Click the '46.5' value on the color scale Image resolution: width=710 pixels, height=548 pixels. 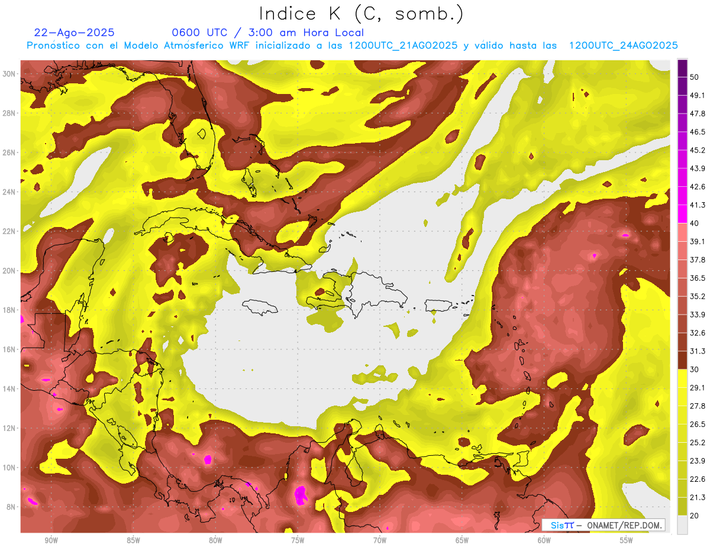click(x=697, y=132)
